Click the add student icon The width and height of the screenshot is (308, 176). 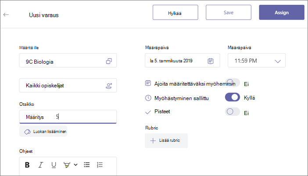109,86
